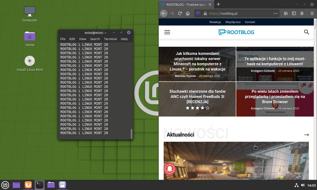
Task: Click Show Desktop panel icon
Action: pyautogui.click(x=16, y=185)
